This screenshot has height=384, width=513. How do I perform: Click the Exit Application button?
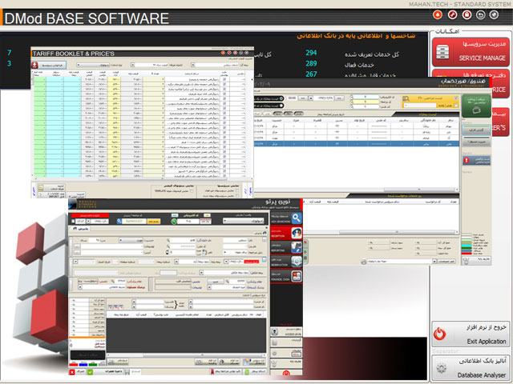tap(470, 334)
